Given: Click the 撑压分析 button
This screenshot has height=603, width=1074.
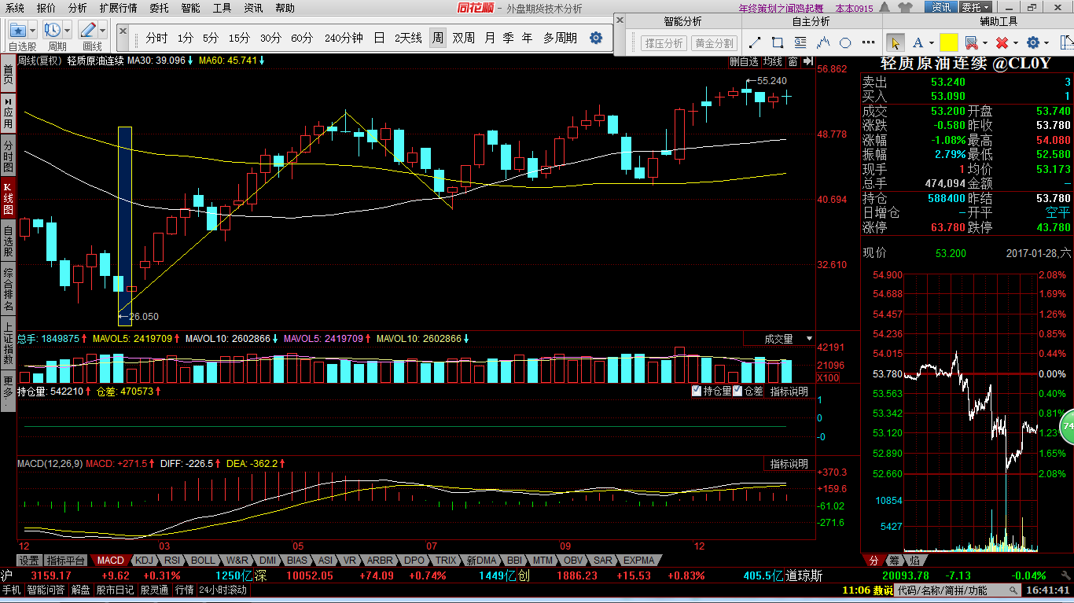Looking at the screenshot, I should [664, 43].
